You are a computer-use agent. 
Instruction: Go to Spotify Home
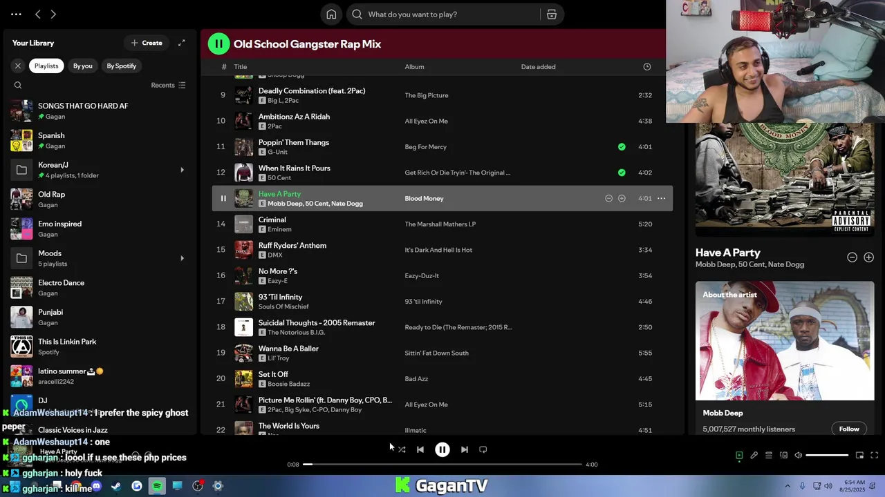[x=331, y=14]
